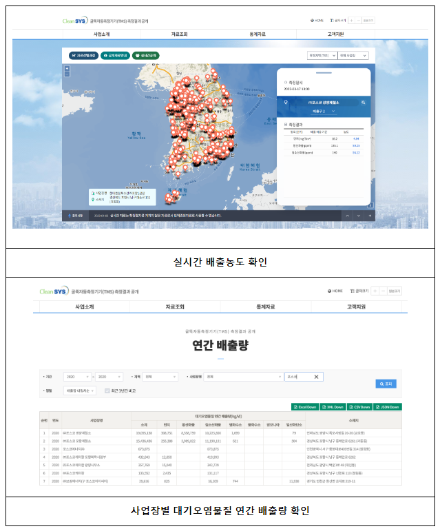Viewport: 440px width, 531px height.
Task: Open 고객지원 menu on the annual emissions page
Action: (357, 306)
